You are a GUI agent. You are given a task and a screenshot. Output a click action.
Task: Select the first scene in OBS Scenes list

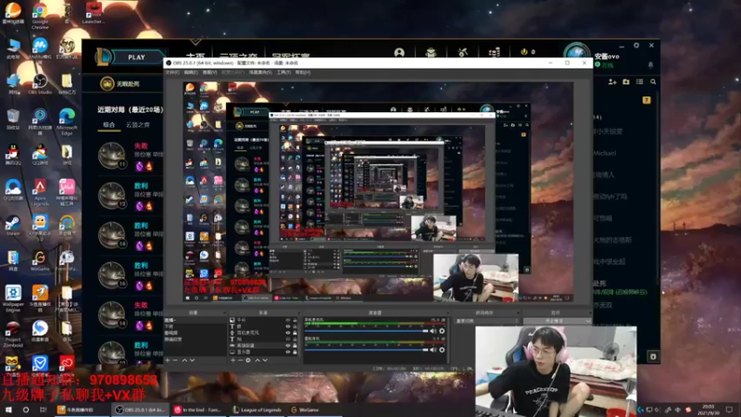click(x=195, y=321)
